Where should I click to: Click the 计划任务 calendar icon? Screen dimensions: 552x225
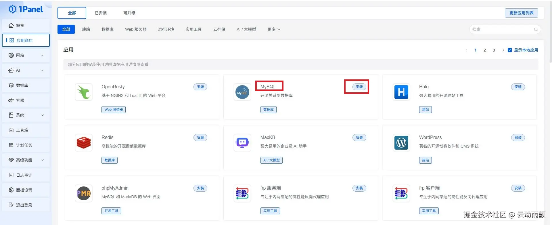pos(11,145)
